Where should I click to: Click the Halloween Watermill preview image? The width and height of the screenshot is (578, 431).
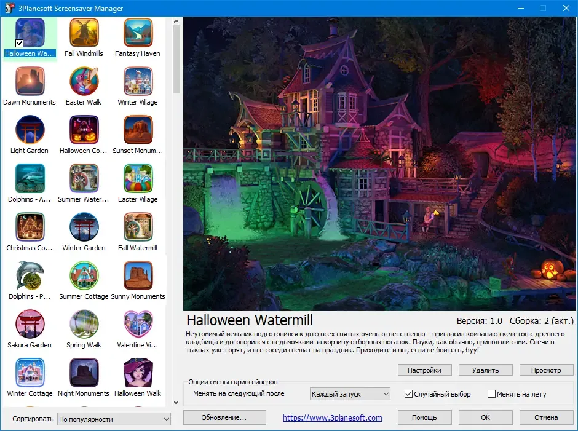coord(379,164)
